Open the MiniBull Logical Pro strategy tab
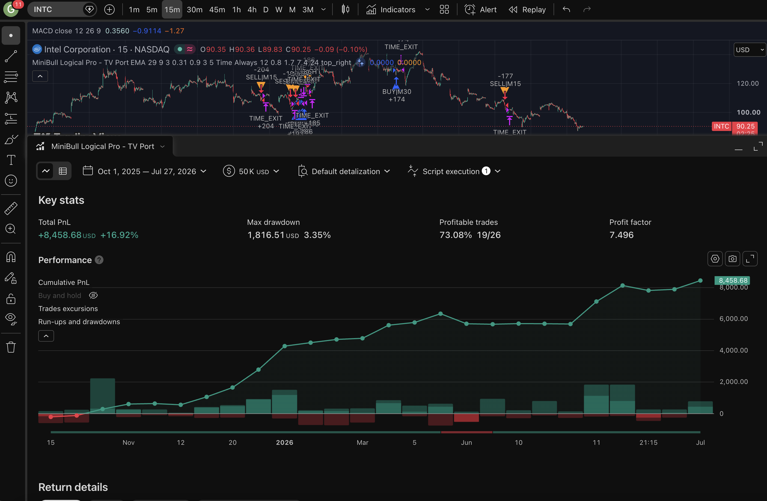 [x=100, y=146]
